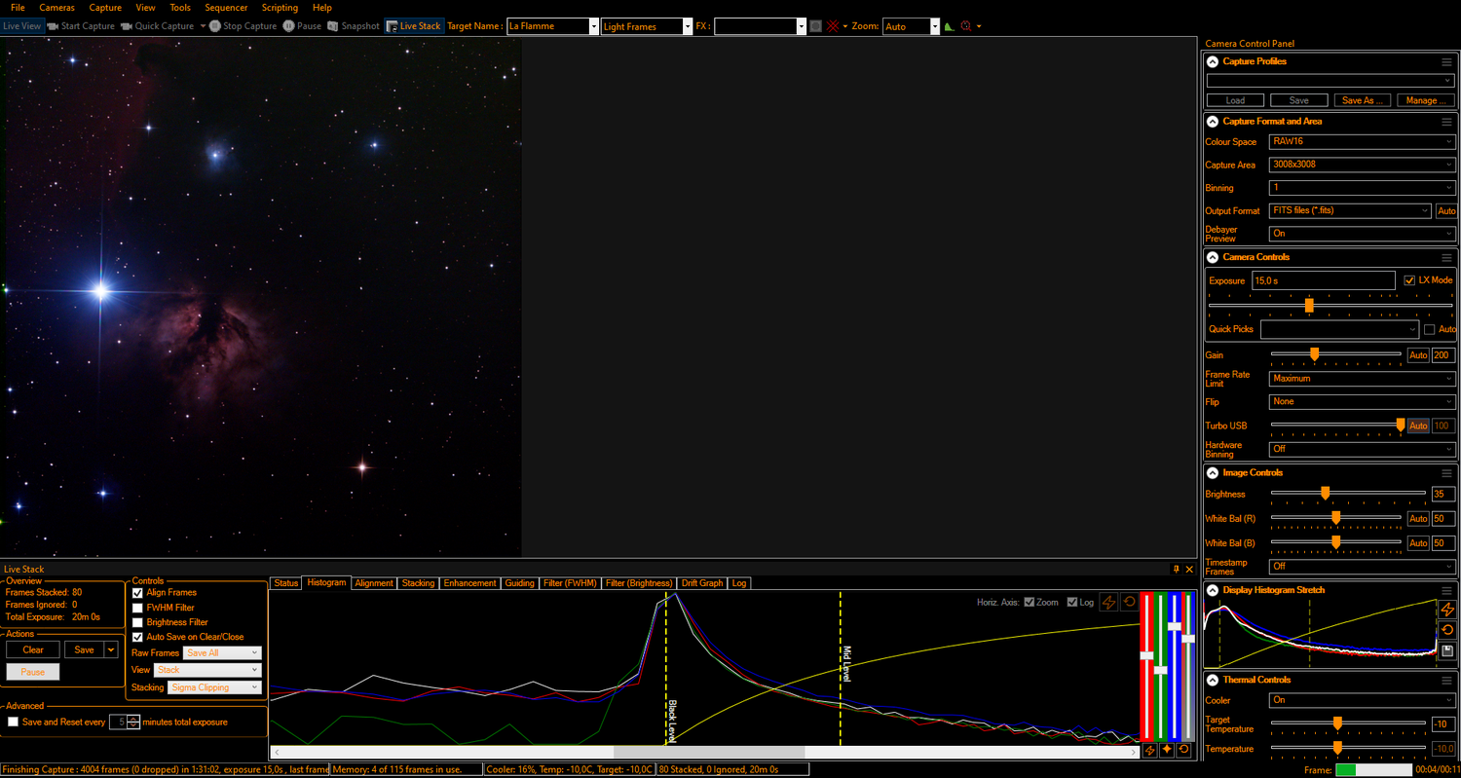This screenshot has width=1461, height=778.
Task: Click the Exposure value input field
Action: coord(1323,280)
